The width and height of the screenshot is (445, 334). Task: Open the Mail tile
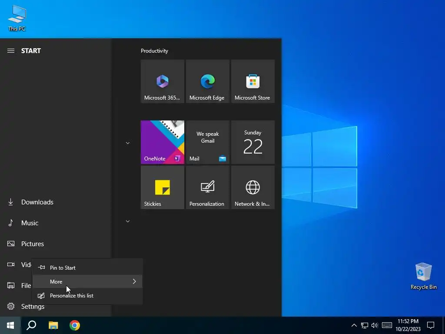(x=207, y=142)
